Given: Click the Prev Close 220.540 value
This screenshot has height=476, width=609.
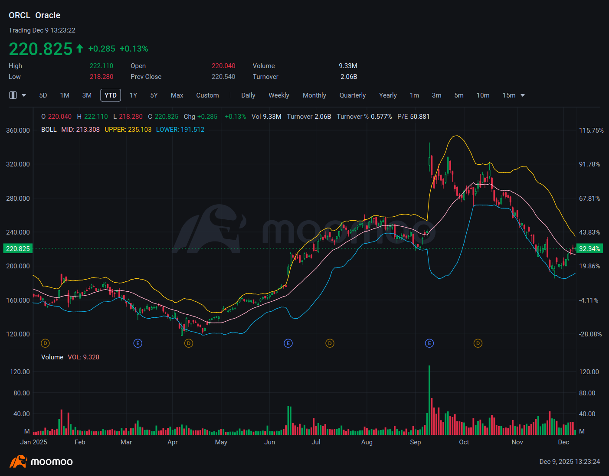Looking at the screenshot, I should pyautogui.click(x=223, y=77).
